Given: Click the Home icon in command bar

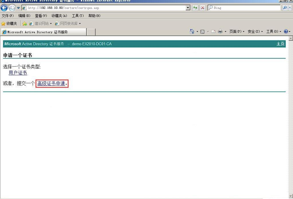Looking at the screenshot, I should (192, 31).
